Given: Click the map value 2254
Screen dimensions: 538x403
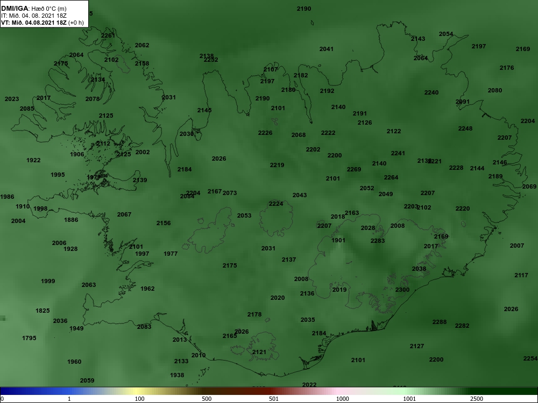Looking at the screenshot, I should click(x=530, y=358).
